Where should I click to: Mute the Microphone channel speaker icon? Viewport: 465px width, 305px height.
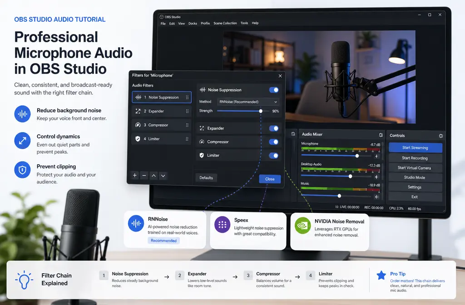[x=376, y=156]
